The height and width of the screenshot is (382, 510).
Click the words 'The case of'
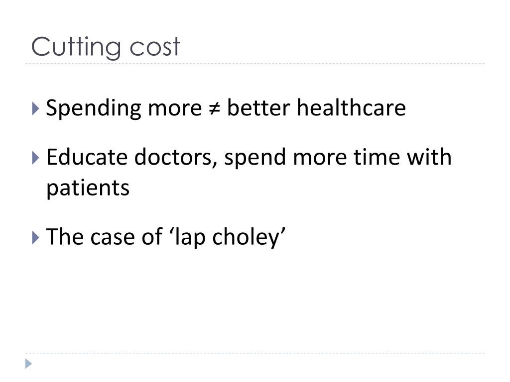point(104,237)
